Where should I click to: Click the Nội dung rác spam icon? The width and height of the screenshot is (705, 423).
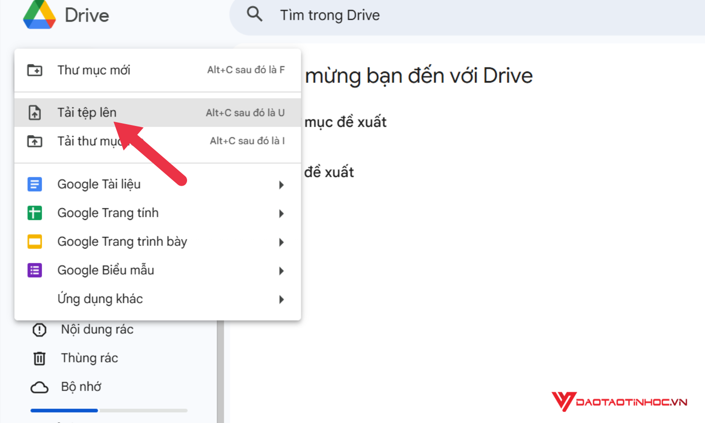[x=39, y=330]
